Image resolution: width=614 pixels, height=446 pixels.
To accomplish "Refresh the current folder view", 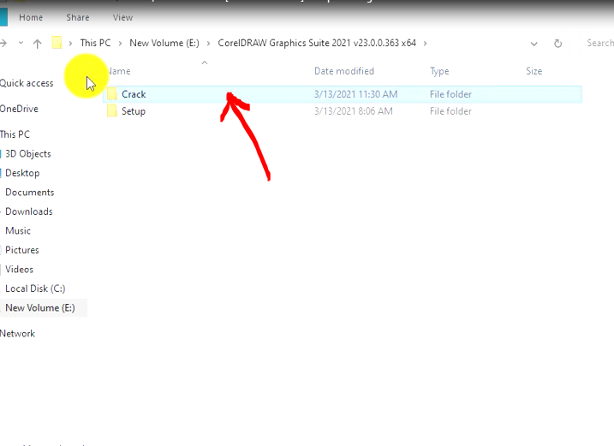I will tap(558, 44).
